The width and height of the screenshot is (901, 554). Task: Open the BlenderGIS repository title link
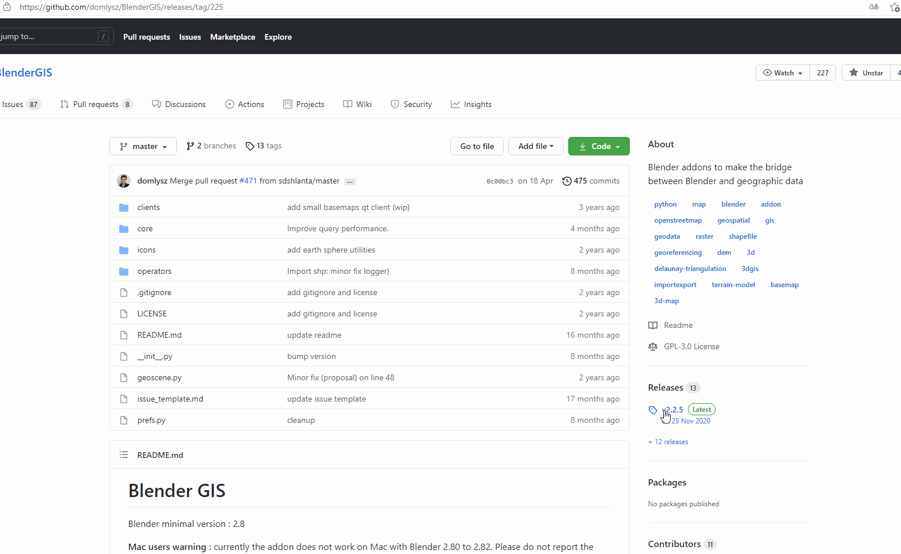pyautogui.click(x=26, y=72)
